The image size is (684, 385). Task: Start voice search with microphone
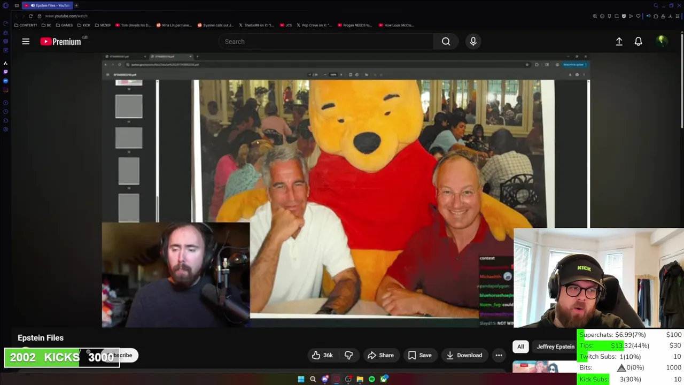(473, 41)
